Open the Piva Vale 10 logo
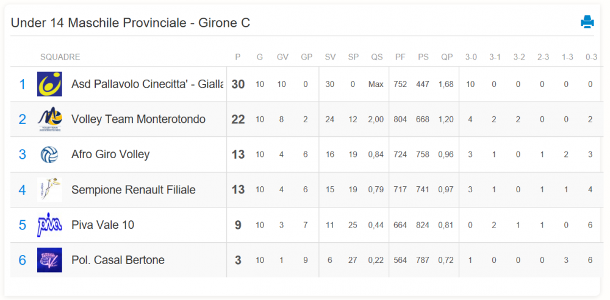Image resolution: width=610 pixels, height=300 pixels. (49, 225)
